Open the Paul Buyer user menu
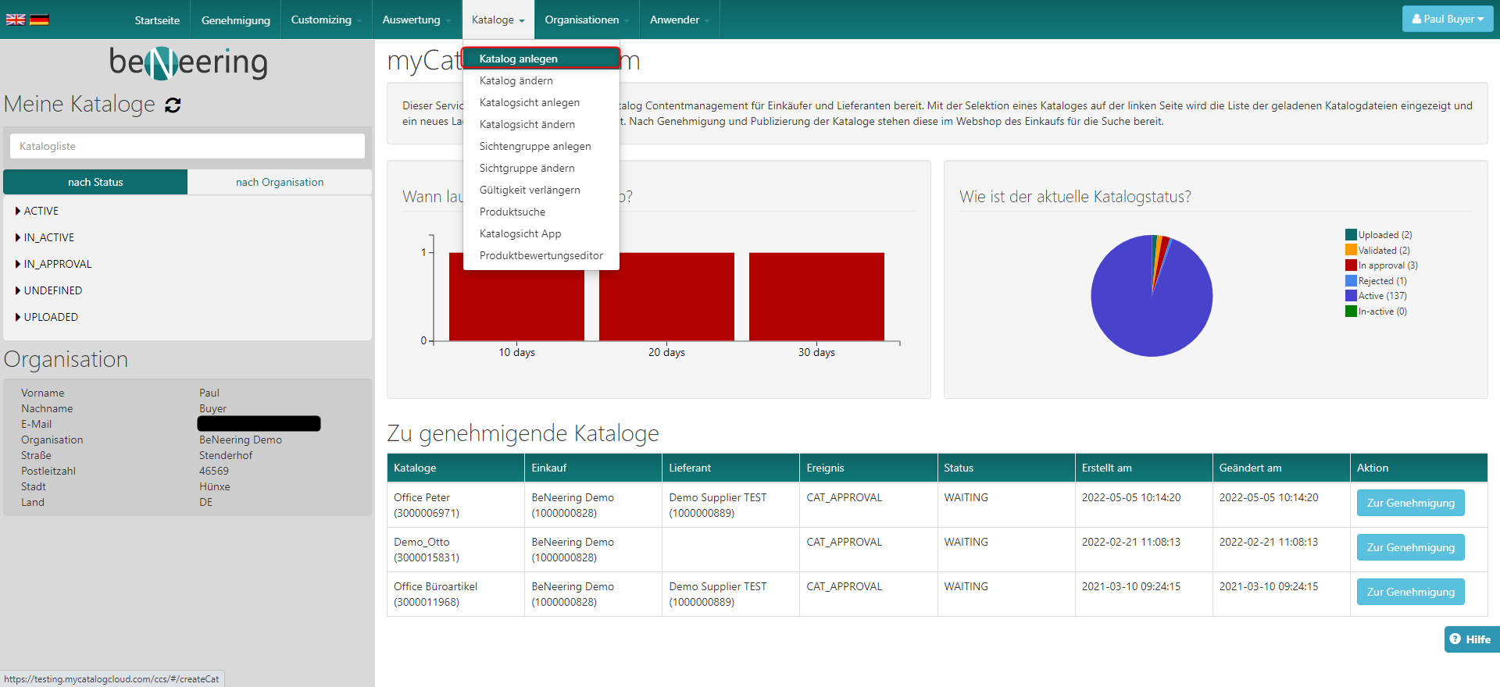This screenshot has height=687, width=1500. (x=1447, y=19)
